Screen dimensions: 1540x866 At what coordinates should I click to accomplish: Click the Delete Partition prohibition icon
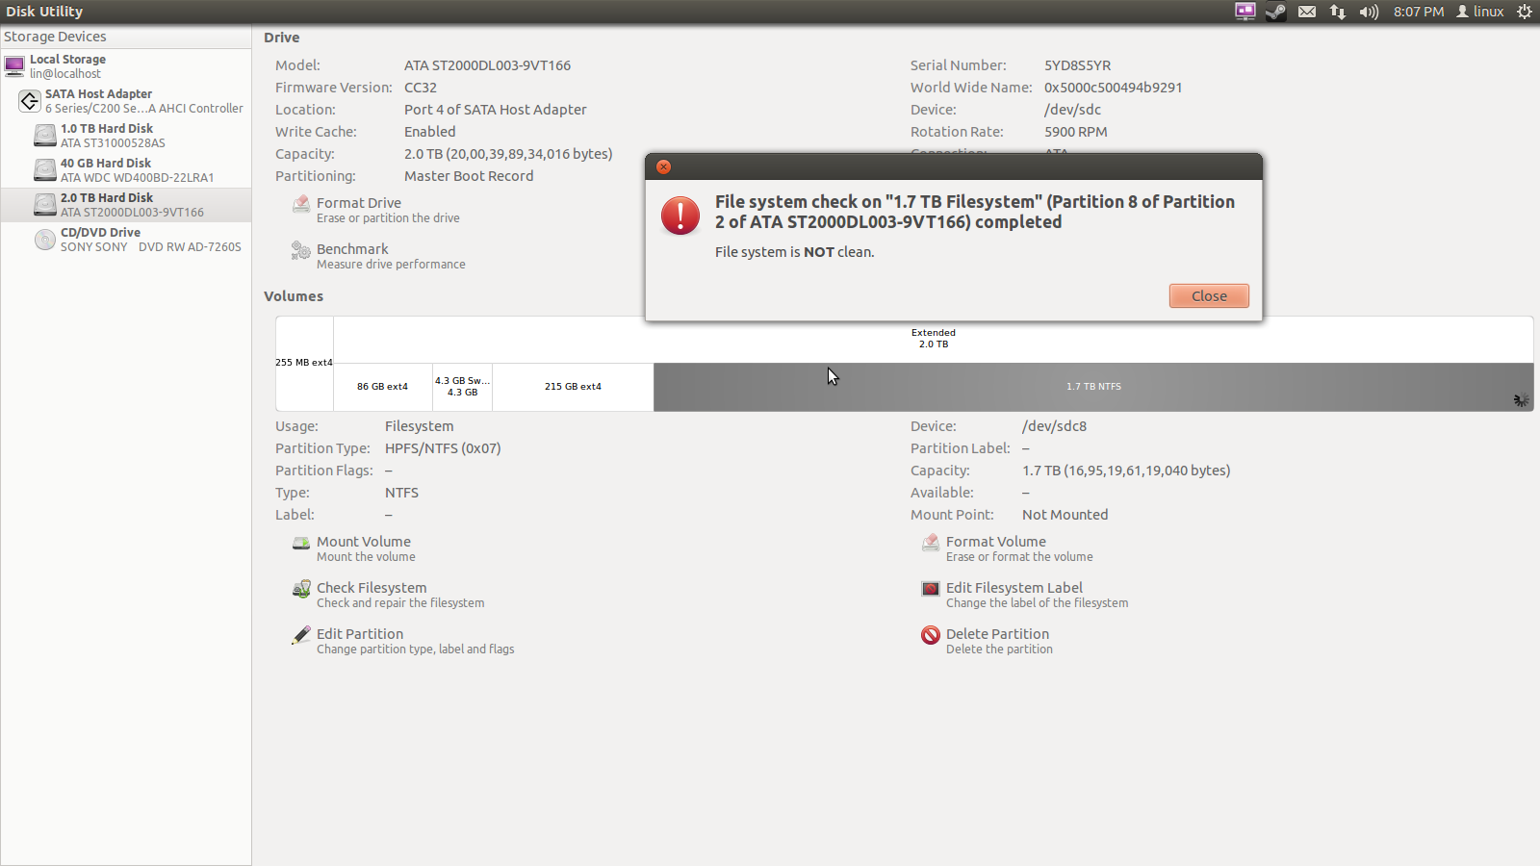coord(930,635)
